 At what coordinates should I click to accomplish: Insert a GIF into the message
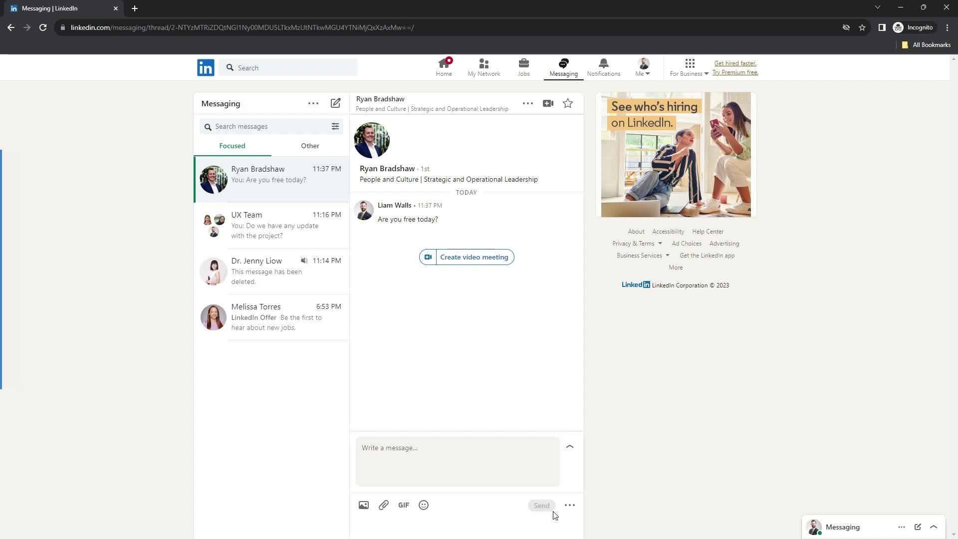[403, 505]
